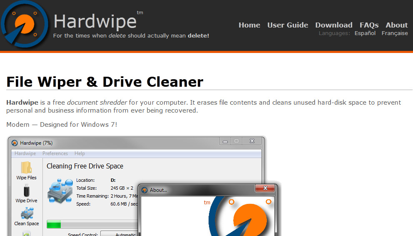Screen dimensions: 413x236
Task: Select the Wipe Files folder icon
Action: (x=26, y=168)
